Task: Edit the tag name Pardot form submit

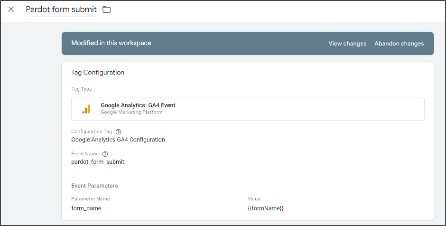Action: (61, 9)
